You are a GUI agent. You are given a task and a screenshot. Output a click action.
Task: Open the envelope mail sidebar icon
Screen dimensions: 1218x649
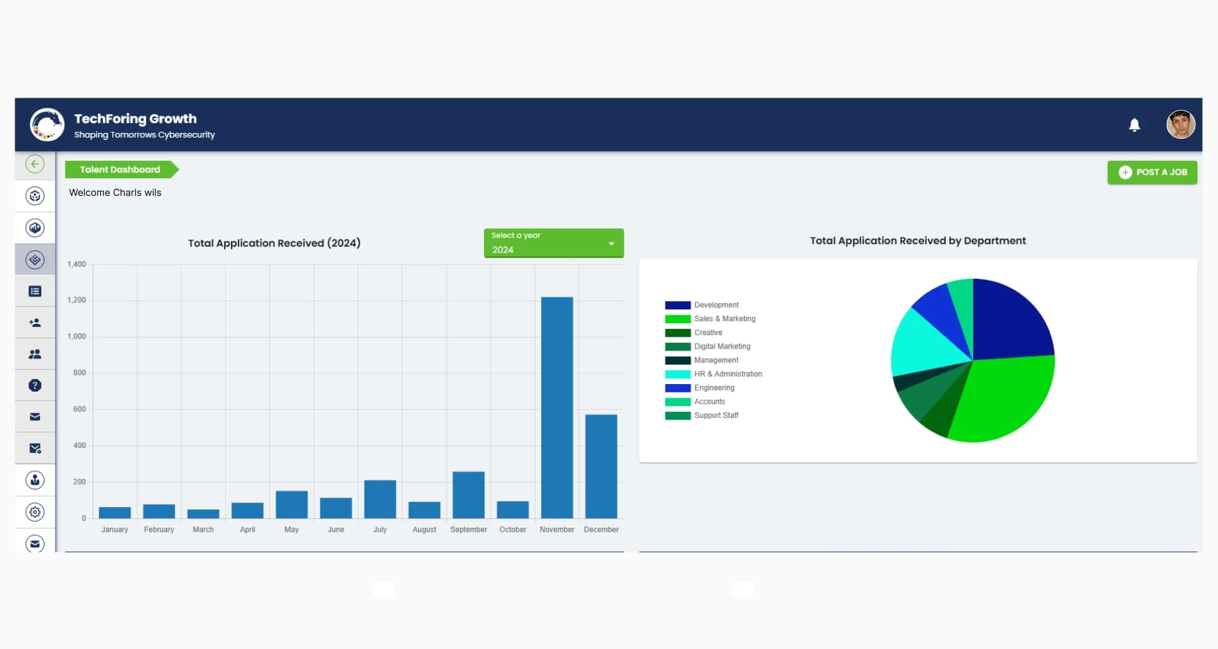pos(35,417)
